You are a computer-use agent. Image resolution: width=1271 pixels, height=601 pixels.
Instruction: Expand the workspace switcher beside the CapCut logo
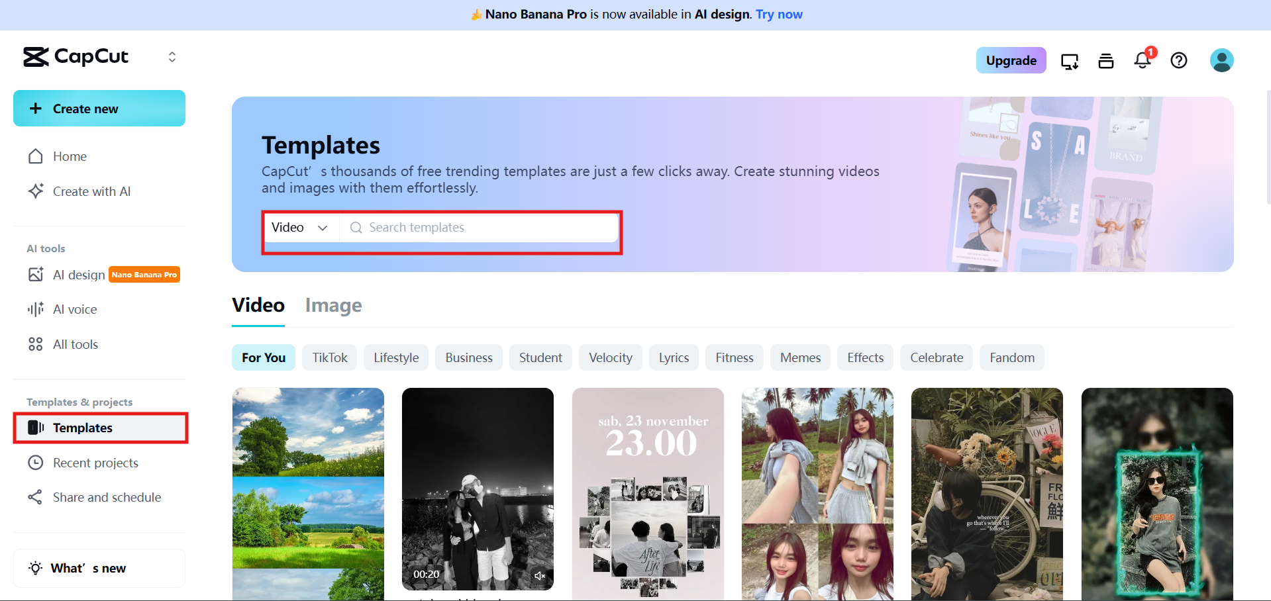click(172, 57)
